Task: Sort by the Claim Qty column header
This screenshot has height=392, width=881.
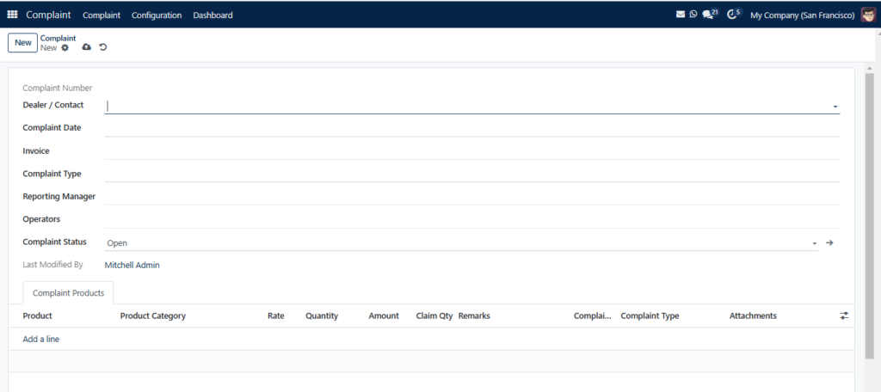Action: [x=434, y=315]
